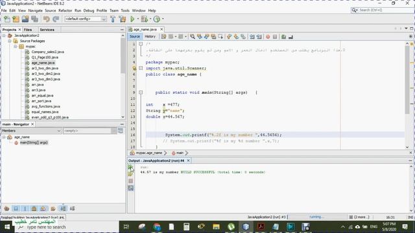Open the File menu
Image resolution: width=415 pixels, height=233 pixels.
tap(4, 10)
